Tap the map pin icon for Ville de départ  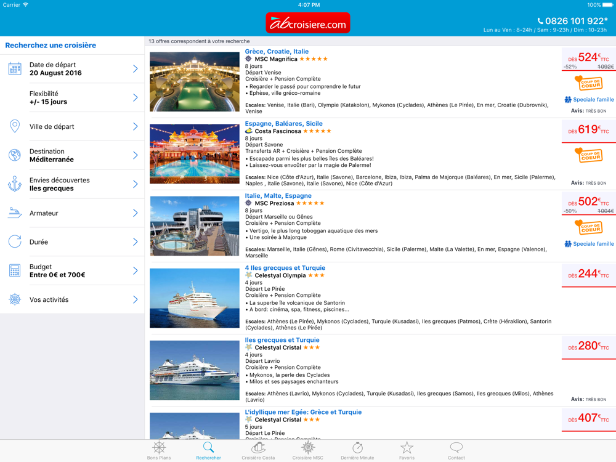pos(15,126)
